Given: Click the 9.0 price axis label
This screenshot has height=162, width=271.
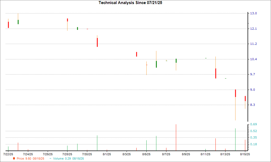Looking at the screenshot, I should click(x=253, y=90).
